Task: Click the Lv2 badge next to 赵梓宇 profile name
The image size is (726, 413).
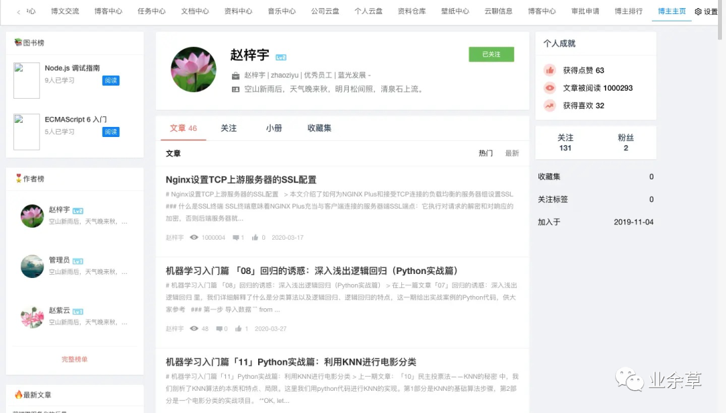Action: tap(281, 57)
